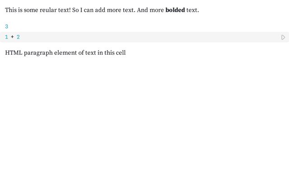Screen dimensions: 289x181
Task: Click the word paragraph in the bottom cell
Action: click(38, 53)
